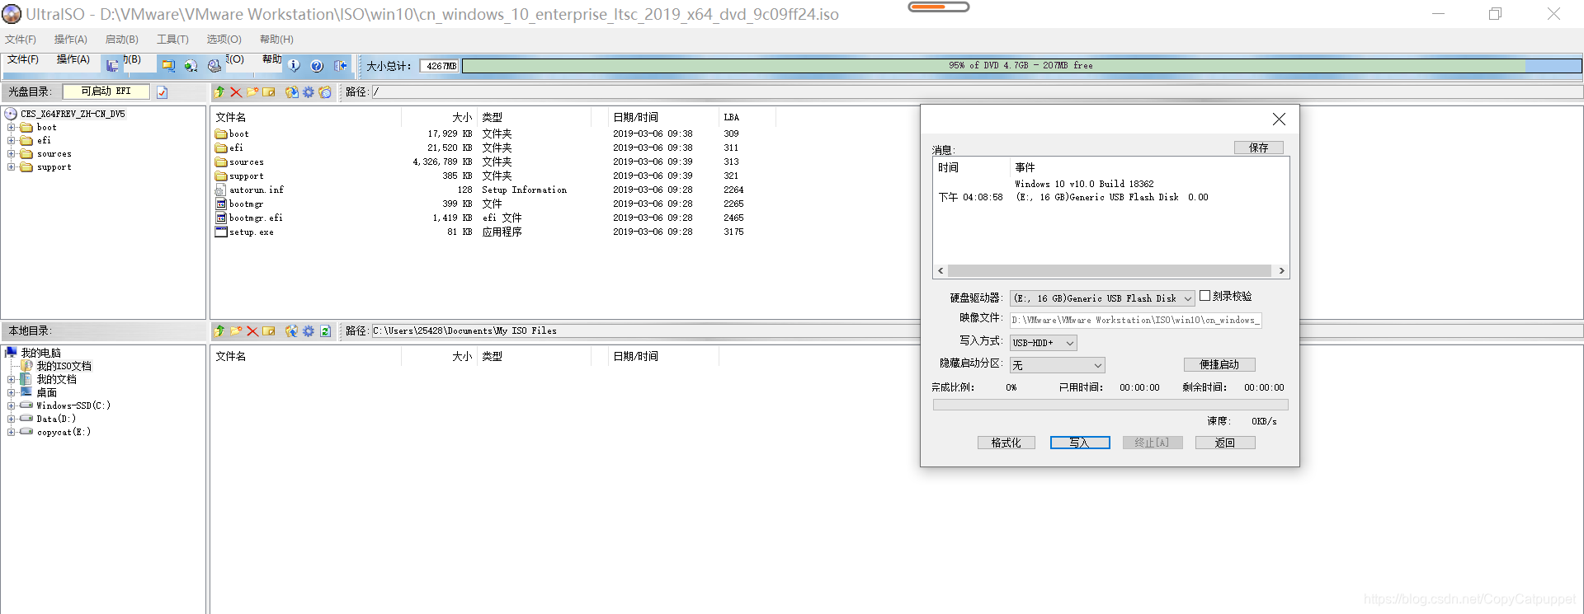This screenshot has height=614, width=1584.
Task: Select the 我的ISO文档 tree item
Action: [64, 366]
